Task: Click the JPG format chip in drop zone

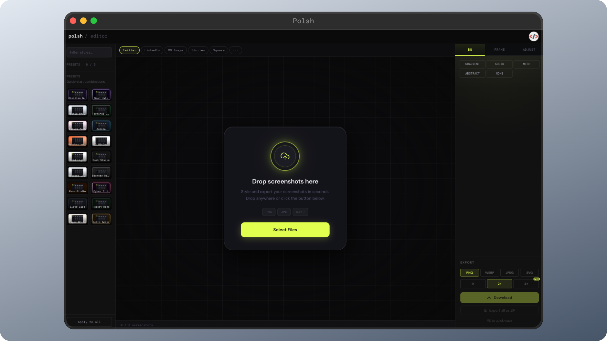Action: (284, 212)
